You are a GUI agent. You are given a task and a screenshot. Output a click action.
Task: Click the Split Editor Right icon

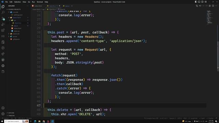(213, 6)
